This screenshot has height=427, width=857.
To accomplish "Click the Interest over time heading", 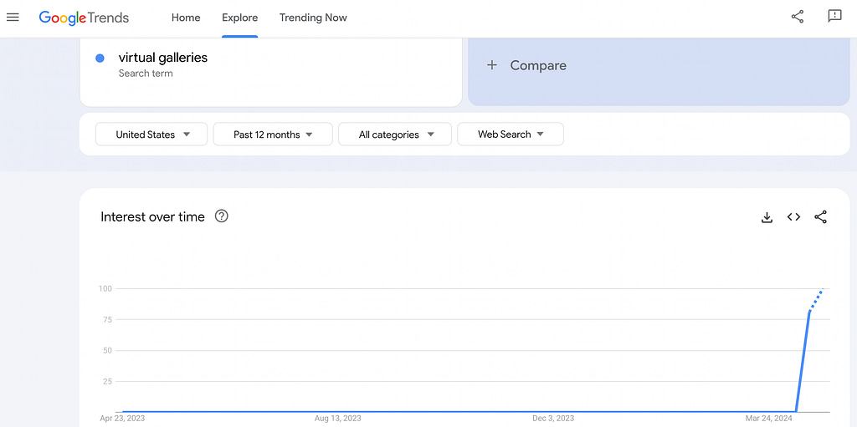I will pos(152,216).
